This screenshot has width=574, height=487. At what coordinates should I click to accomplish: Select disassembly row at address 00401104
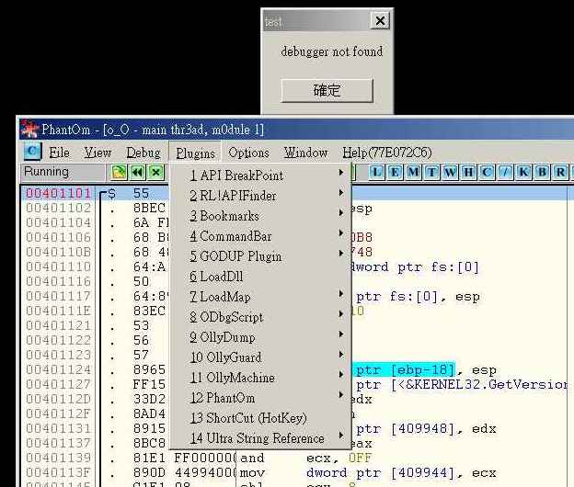[x=59, y=222]
